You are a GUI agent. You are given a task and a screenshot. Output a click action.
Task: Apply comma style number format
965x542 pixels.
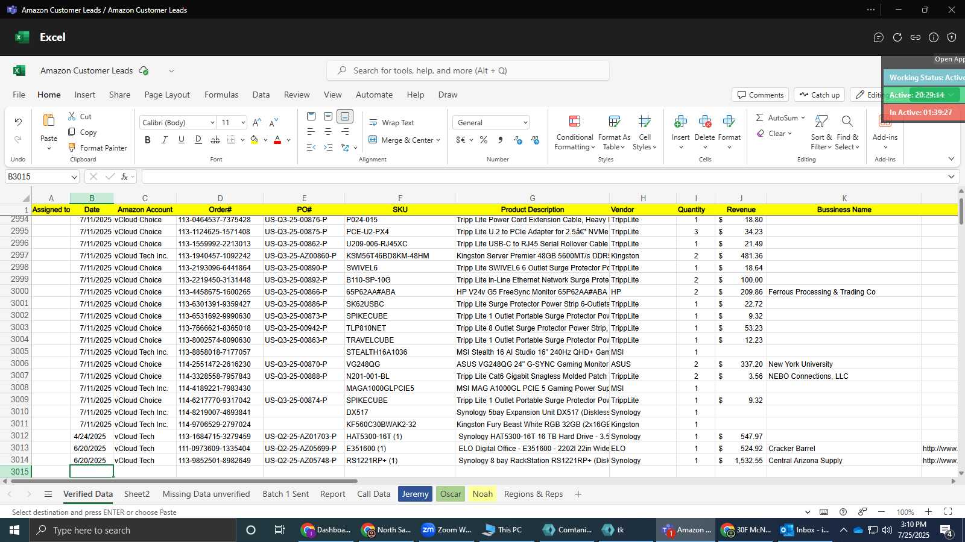[501, 140]
